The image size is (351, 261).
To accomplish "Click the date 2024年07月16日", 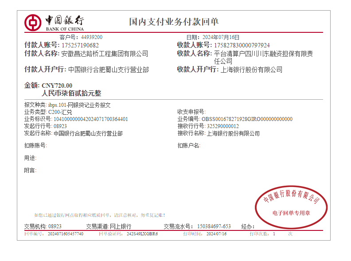I will tap(219, 37).
